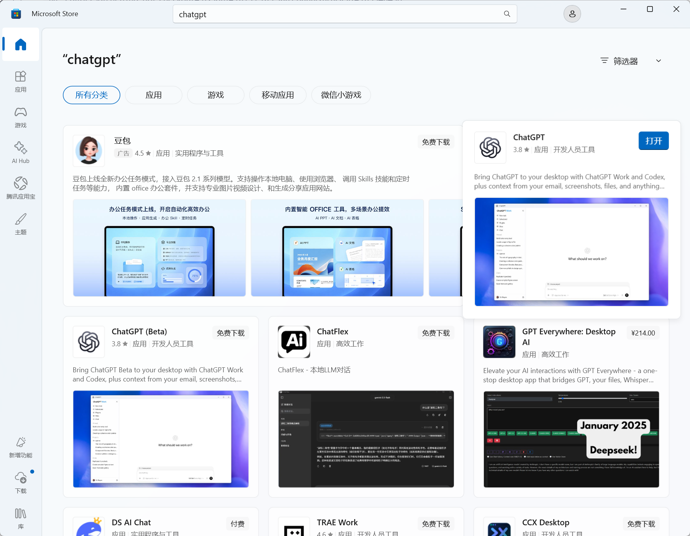Click the "chatgpt" results heading
690x536 pixels.
92,59
